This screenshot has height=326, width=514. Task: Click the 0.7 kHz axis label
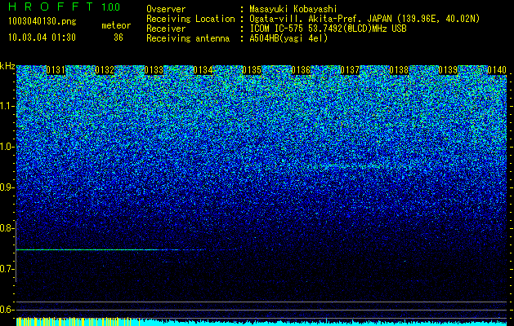(x=7, y=269)
